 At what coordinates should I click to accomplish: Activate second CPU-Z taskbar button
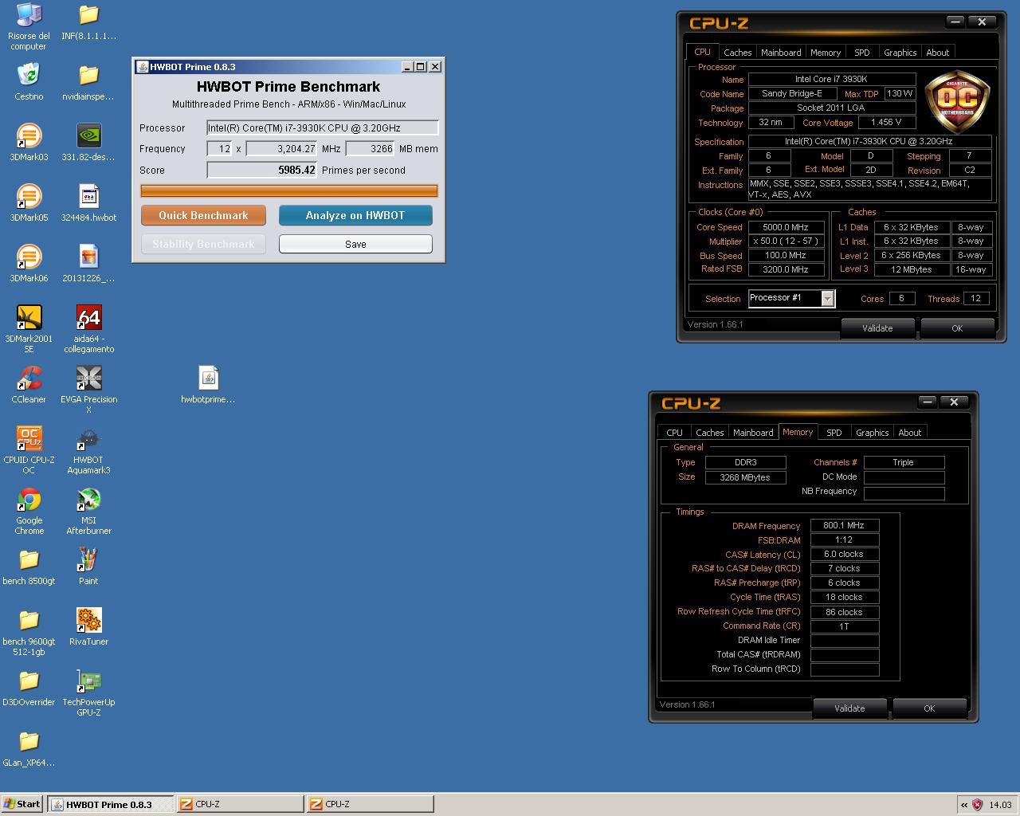tap(371, 804)
